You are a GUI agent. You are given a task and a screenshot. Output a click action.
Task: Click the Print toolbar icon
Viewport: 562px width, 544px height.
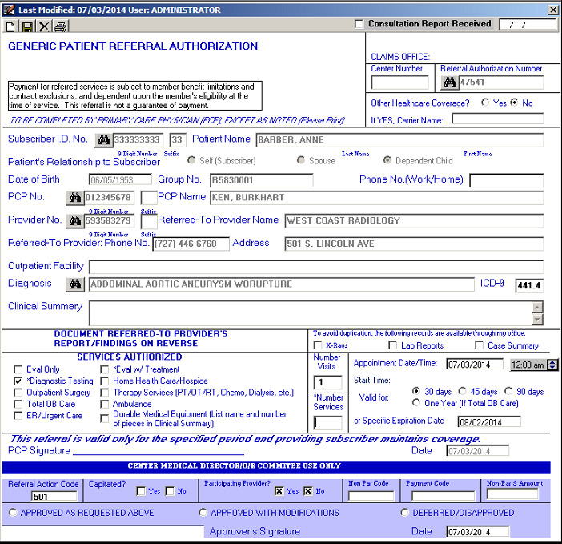click(61, 26)
